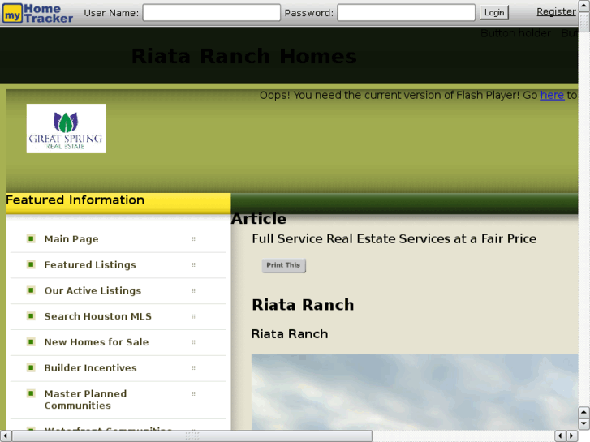Click the horizontal scrollbar left arrow at far left

coord(5,436)
